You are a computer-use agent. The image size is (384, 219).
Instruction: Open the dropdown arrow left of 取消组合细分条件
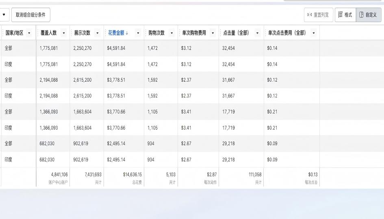tap(4, 15)
